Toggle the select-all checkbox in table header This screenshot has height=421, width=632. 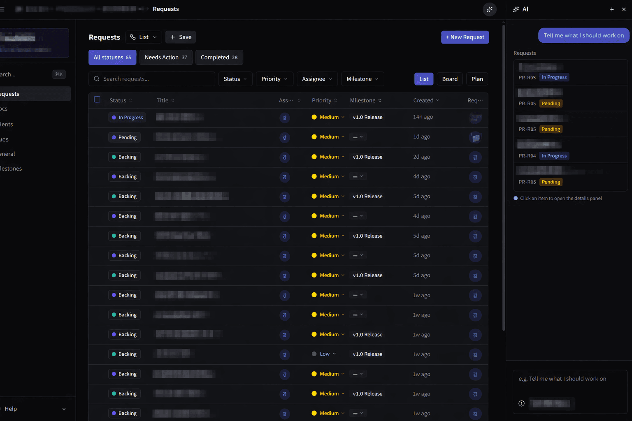click(97, 99)
